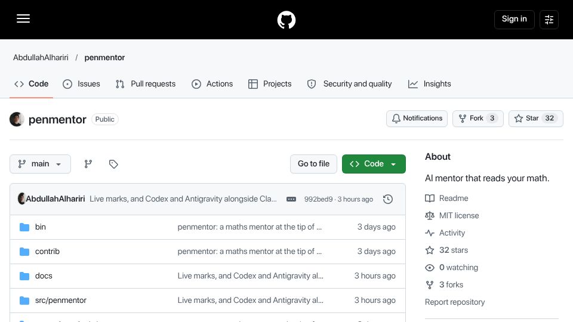This screenshot has height=322, width=573.
Task: Open the MIT license link
Action: click(452, 216)
